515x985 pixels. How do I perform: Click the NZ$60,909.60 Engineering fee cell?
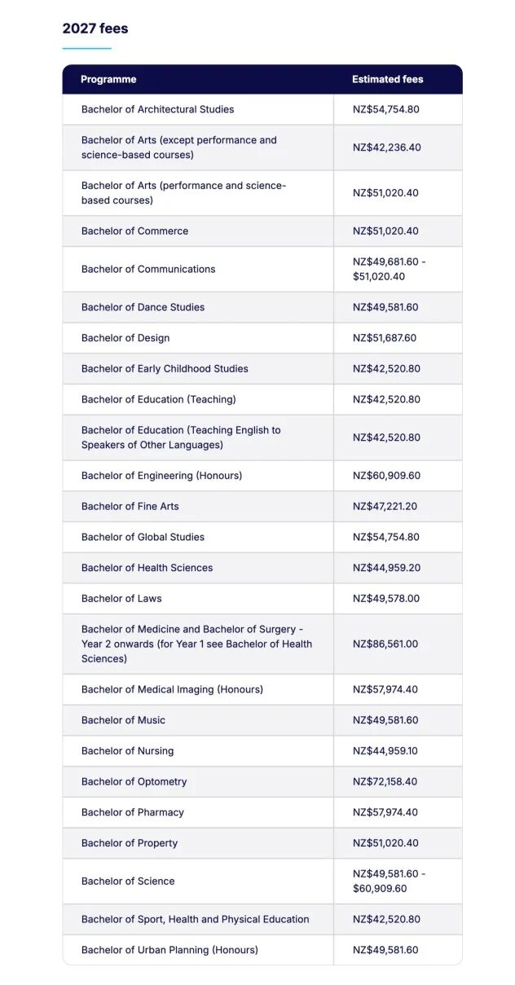point(398,476)
